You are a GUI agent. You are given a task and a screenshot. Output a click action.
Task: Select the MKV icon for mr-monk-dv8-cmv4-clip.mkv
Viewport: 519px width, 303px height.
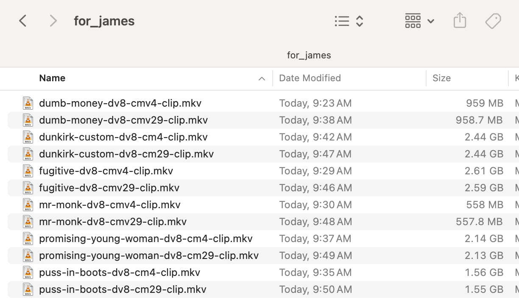(x=28, y=204)
